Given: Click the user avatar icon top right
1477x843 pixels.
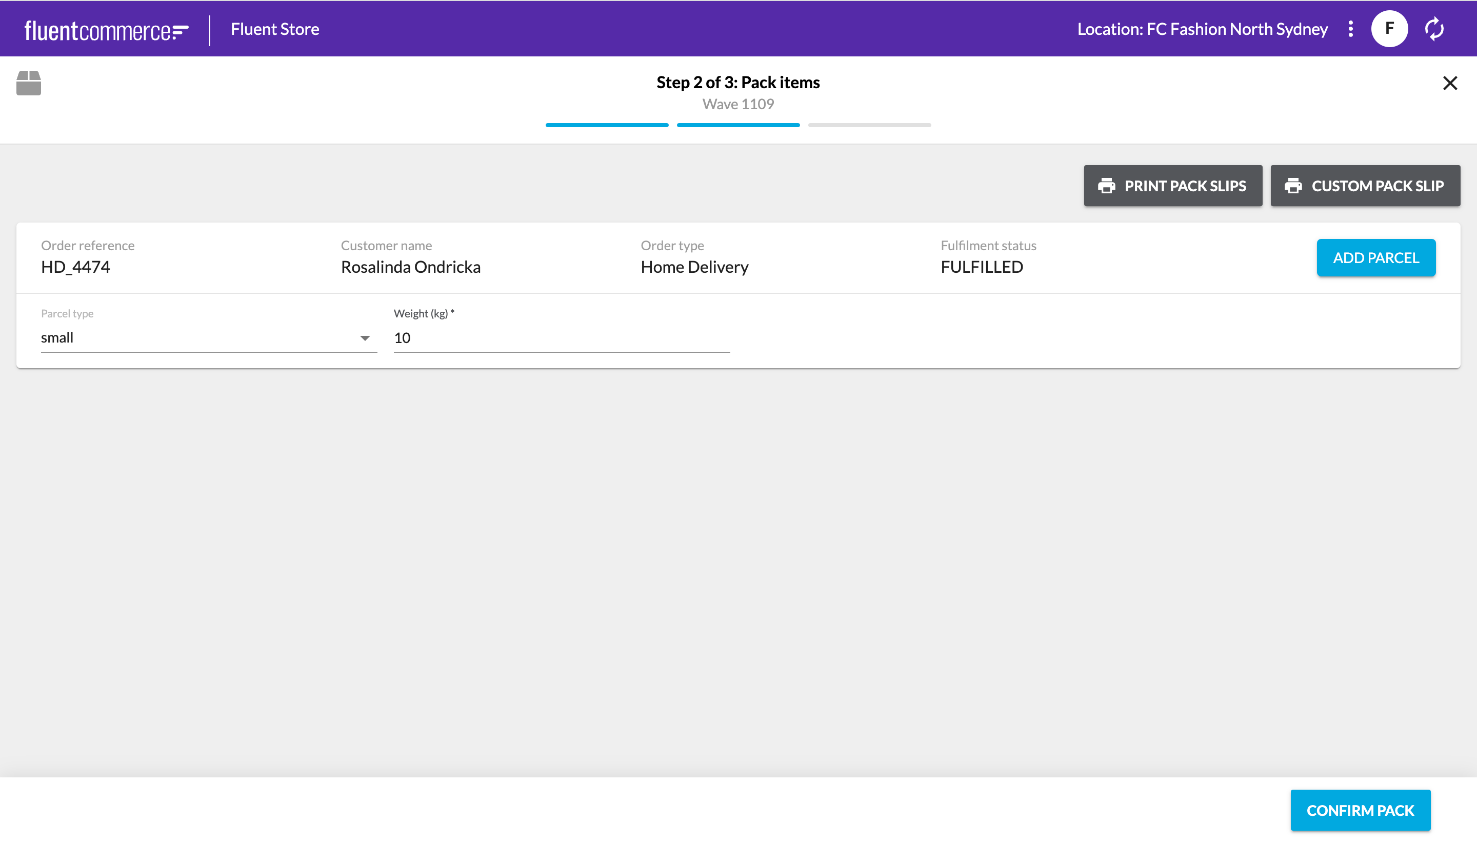Looking at the screenshot, I should pos(1389,28).
